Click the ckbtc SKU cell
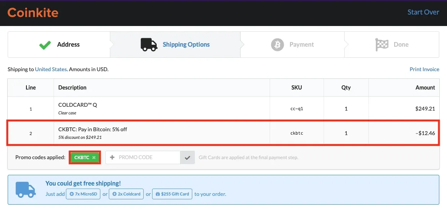 (296, 133)
